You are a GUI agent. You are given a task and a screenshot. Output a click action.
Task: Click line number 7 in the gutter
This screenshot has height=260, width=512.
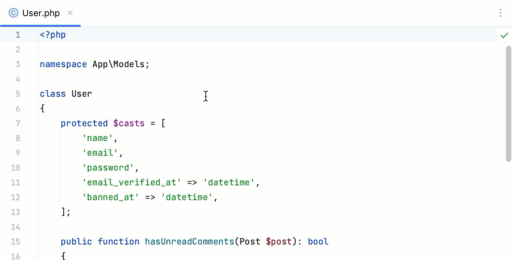(x=18, y=123)
